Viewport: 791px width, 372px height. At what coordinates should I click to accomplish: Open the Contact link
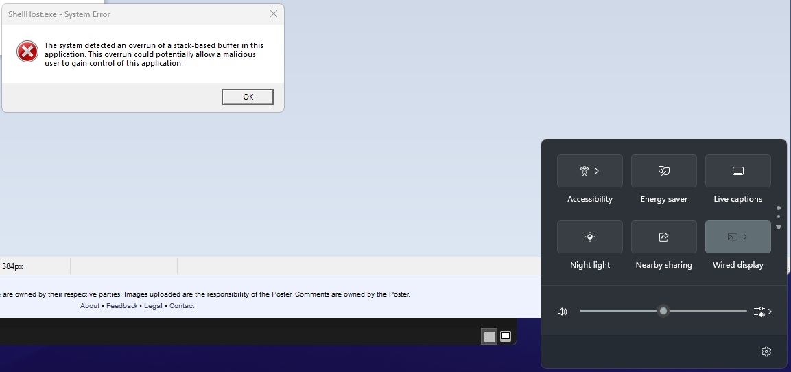[x=182, y=306]
